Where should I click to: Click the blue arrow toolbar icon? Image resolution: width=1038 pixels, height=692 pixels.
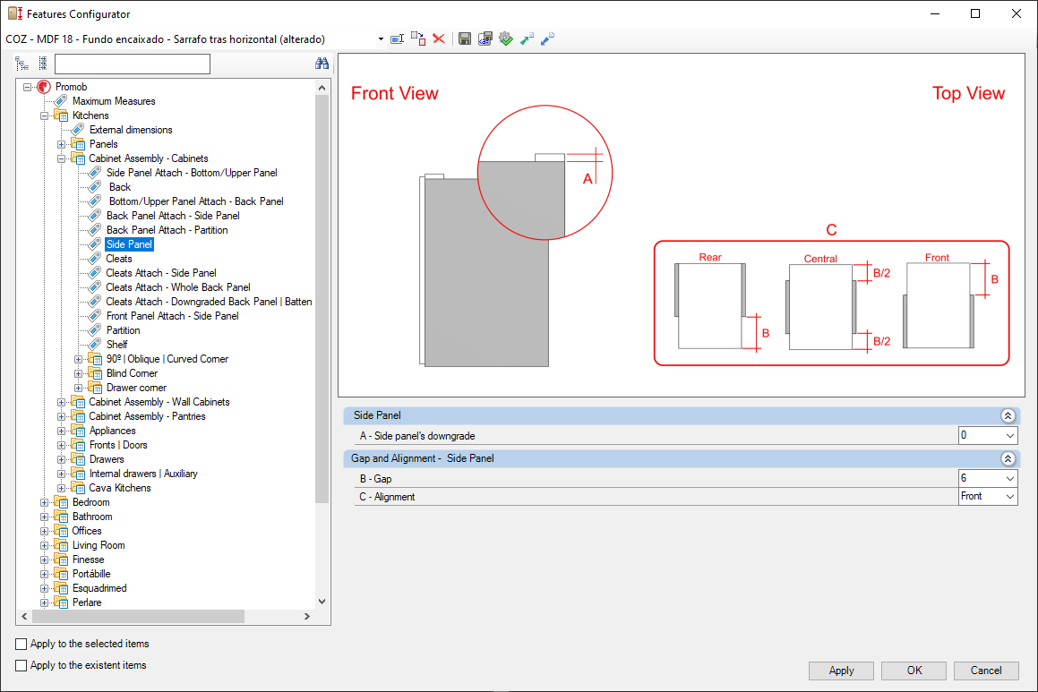coord(547,39)
